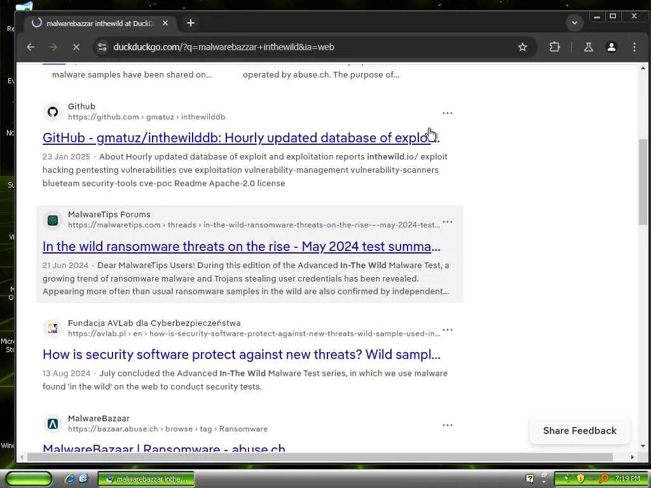Click the '21 Jun 2024' date text
Screen dimensions: 651x488
tap(65, 265)
